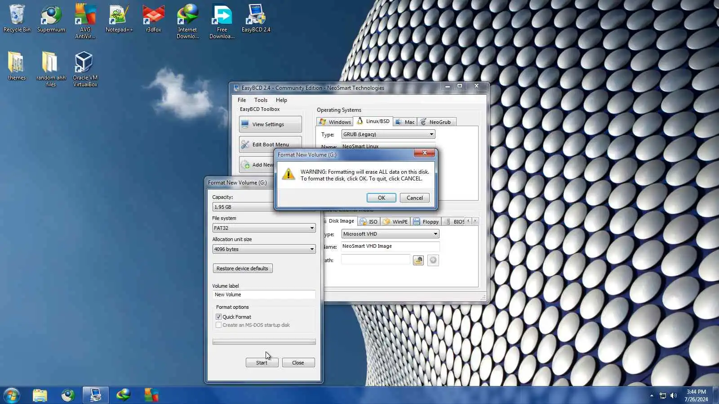The image size is (719, 404).
Task: Click Internet Download Manager taskbar icon
Action: 123,395
